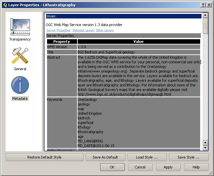Click the Property column header
Image resolution: width=214 pixels, height=176 pixels.
pos(62,42)
